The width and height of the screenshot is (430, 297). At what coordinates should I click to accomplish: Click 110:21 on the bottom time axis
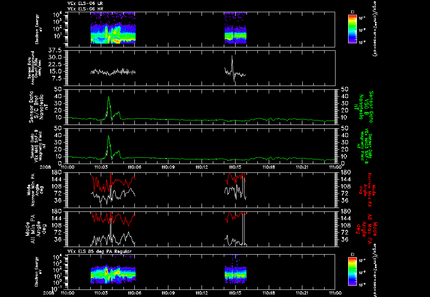tap(302, 293)
